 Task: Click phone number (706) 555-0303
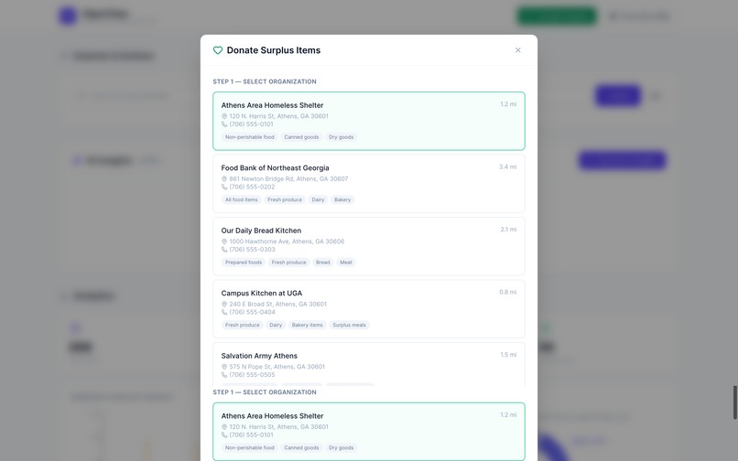coord(253,250)
